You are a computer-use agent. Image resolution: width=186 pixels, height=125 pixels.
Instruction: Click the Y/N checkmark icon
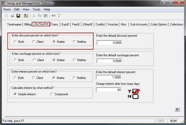[135, 94]
